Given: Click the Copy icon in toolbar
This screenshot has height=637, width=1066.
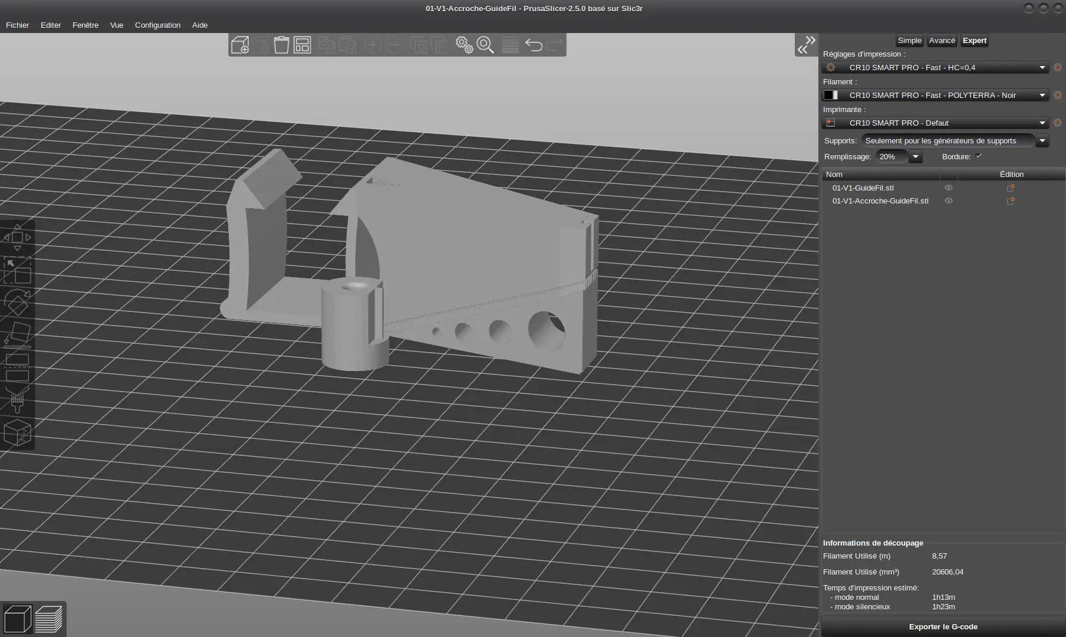Looking at the screenshot, I should click(327, 45).
